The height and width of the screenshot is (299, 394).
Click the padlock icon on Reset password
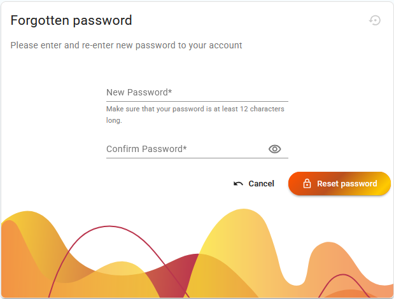point(307,183)
